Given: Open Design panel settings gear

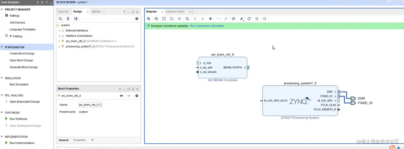Looking at the screenshot, I should (x=137, y=19).
